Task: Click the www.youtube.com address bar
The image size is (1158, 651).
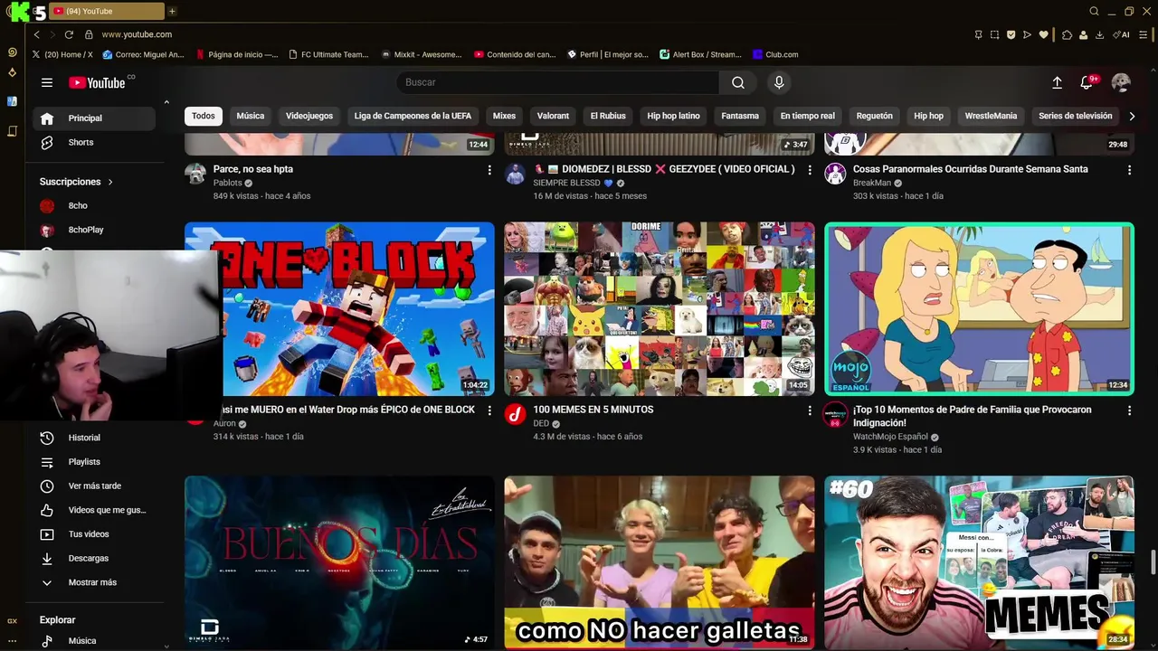Action: [137, 34]
